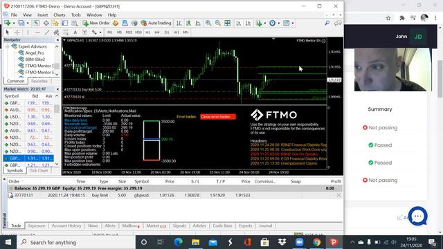Click the New Order button
Screen dimensions: 443x249
pos(96,23)
